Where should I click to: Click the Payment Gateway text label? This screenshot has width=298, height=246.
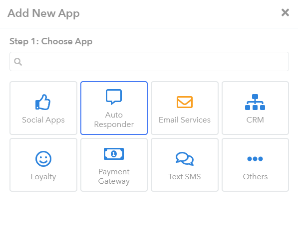(x=114, y=176)
